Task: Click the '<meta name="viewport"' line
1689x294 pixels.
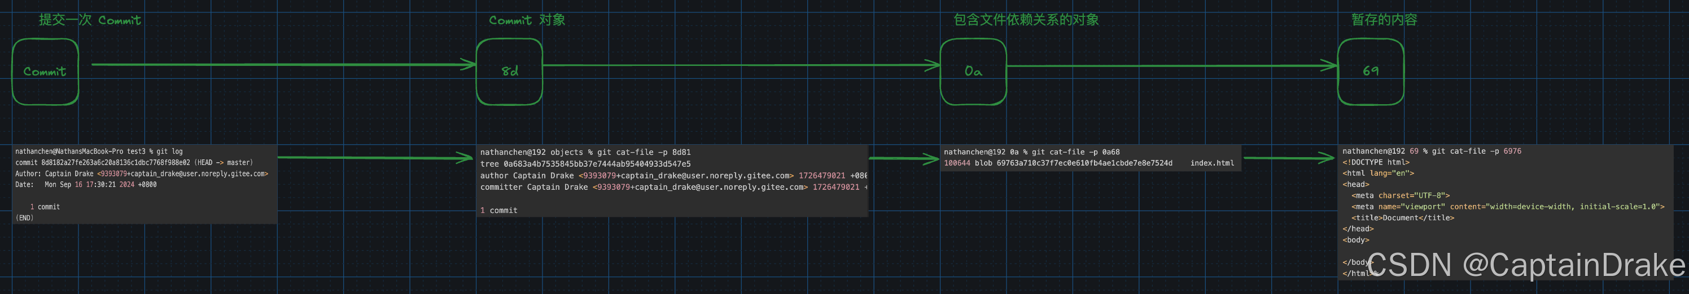Action: (1507, 207)
